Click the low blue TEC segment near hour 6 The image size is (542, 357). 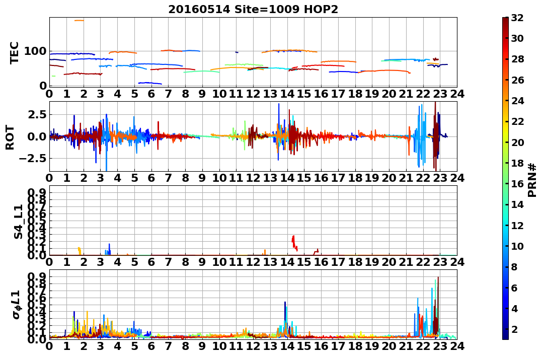point(149,83)
